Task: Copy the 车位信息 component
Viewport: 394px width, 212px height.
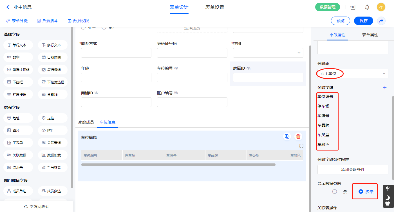Action: pos(287,136)
